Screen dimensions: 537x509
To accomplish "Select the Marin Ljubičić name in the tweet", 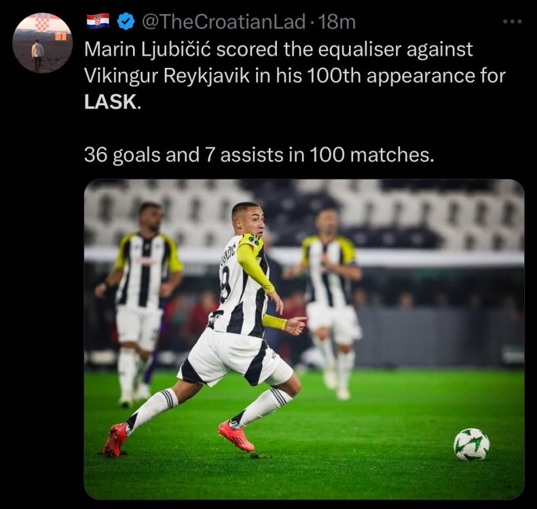I will pyautogui.click(x=147, y=50).
